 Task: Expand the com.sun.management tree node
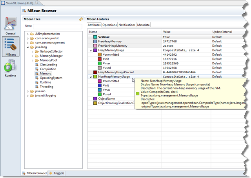click(x=28, y=43)
